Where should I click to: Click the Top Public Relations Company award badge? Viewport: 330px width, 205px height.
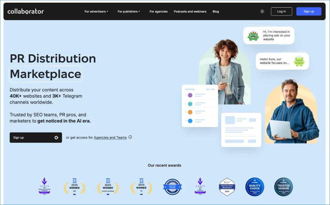(45, 186)
